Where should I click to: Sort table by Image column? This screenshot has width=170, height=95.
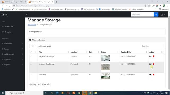pos(110,52)
